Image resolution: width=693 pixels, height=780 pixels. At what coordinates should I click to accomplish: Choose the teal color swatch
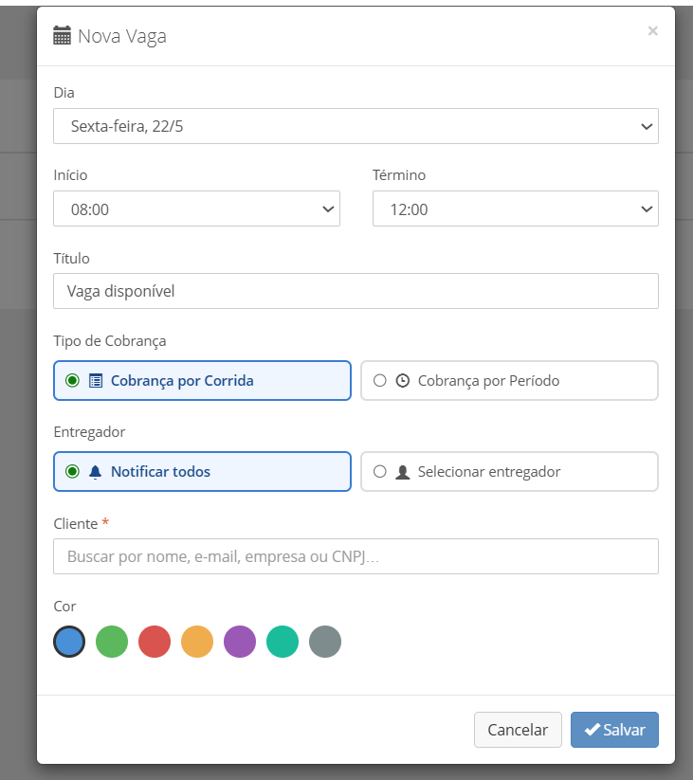tap(283, 642)
